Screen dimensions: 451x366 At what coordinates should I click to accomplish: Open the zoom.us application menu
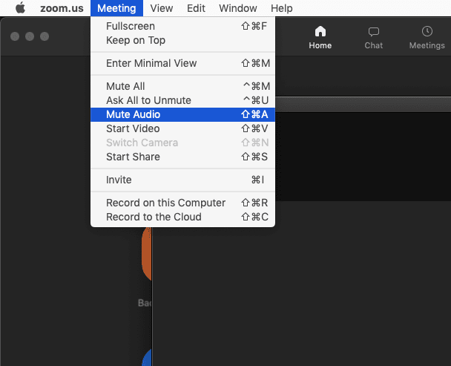[x=62, y=8]
